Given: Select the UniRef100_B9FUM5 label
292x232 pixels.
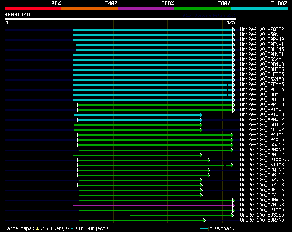Looking at the screenshot, I should click(x=262, y=90).
